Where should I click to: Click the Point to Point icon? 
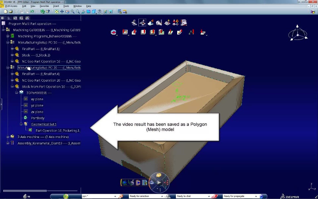pyautogui.click(x=191, y=32)
